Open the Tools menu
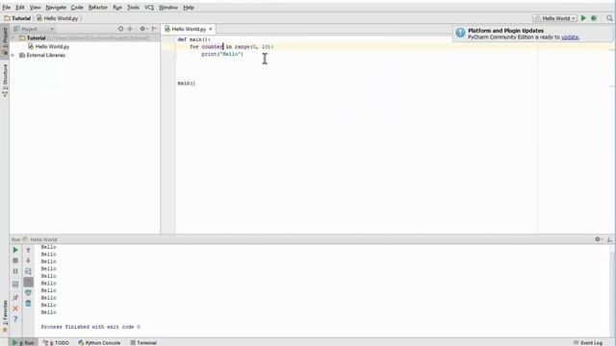616x346 pixels. pos(133,8)
